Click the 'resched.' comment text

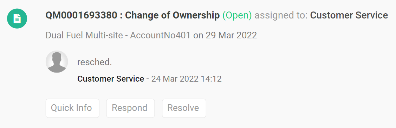tap(95, 62)
